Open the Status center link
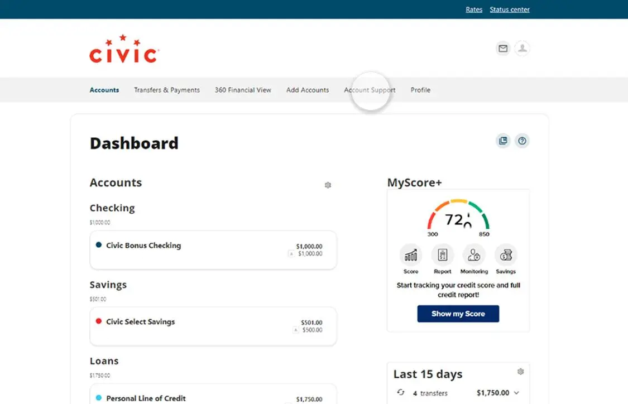The height and width of the screenshot is (404, 628). [509, 9]
